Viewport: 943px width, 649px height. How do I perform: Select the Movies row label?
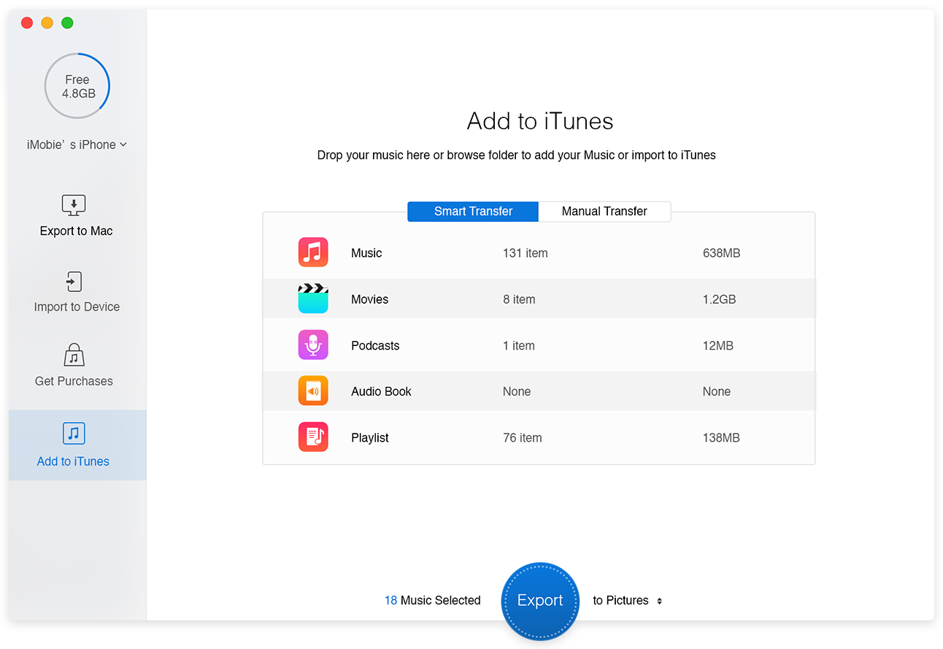coord(370,299)
